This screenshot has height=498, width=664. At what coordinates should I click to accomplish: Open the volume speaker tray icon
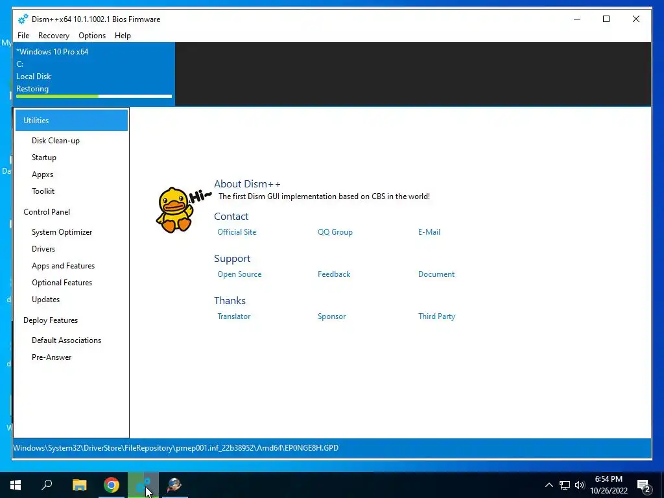[579, 485]
